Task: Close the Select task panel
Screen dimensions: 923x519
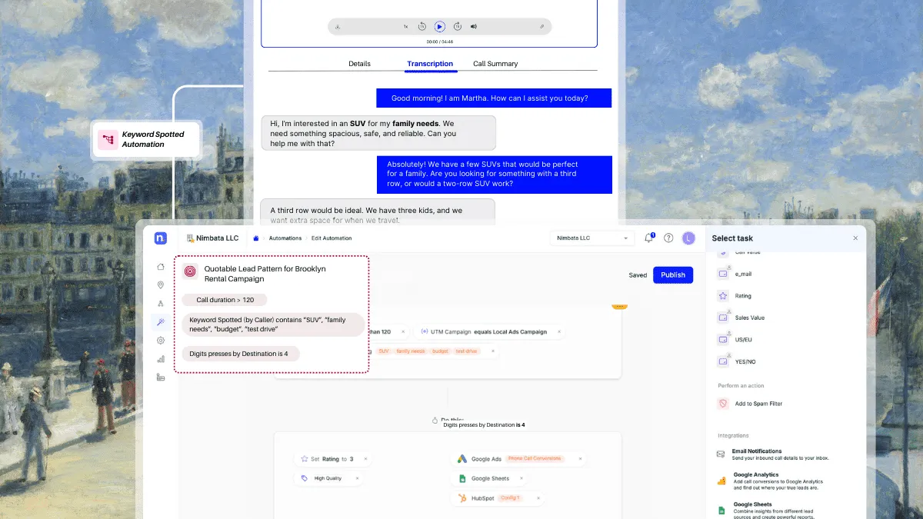Action: [x=855, y=238]
